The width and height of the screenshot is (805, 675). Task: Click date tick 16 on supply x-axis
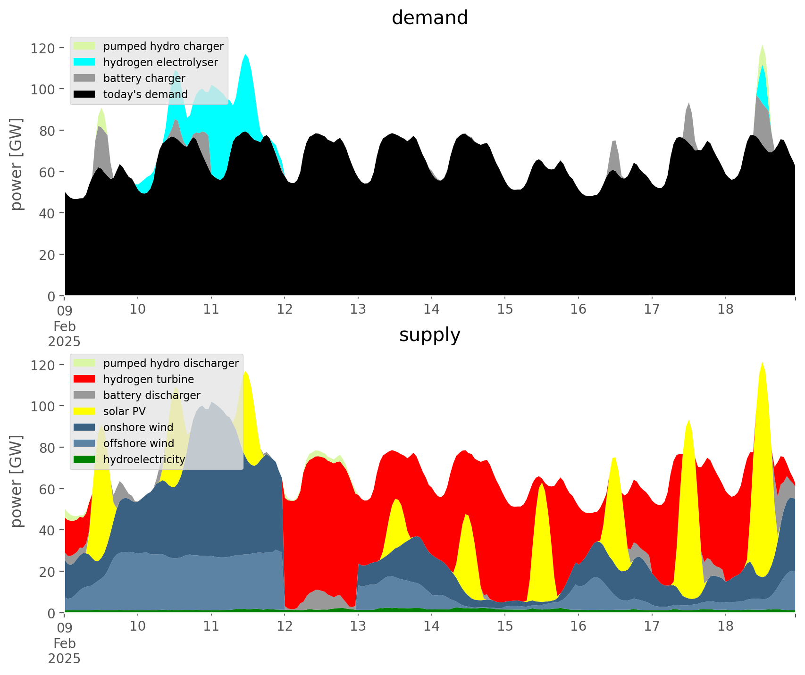click(x=579, y=626)
